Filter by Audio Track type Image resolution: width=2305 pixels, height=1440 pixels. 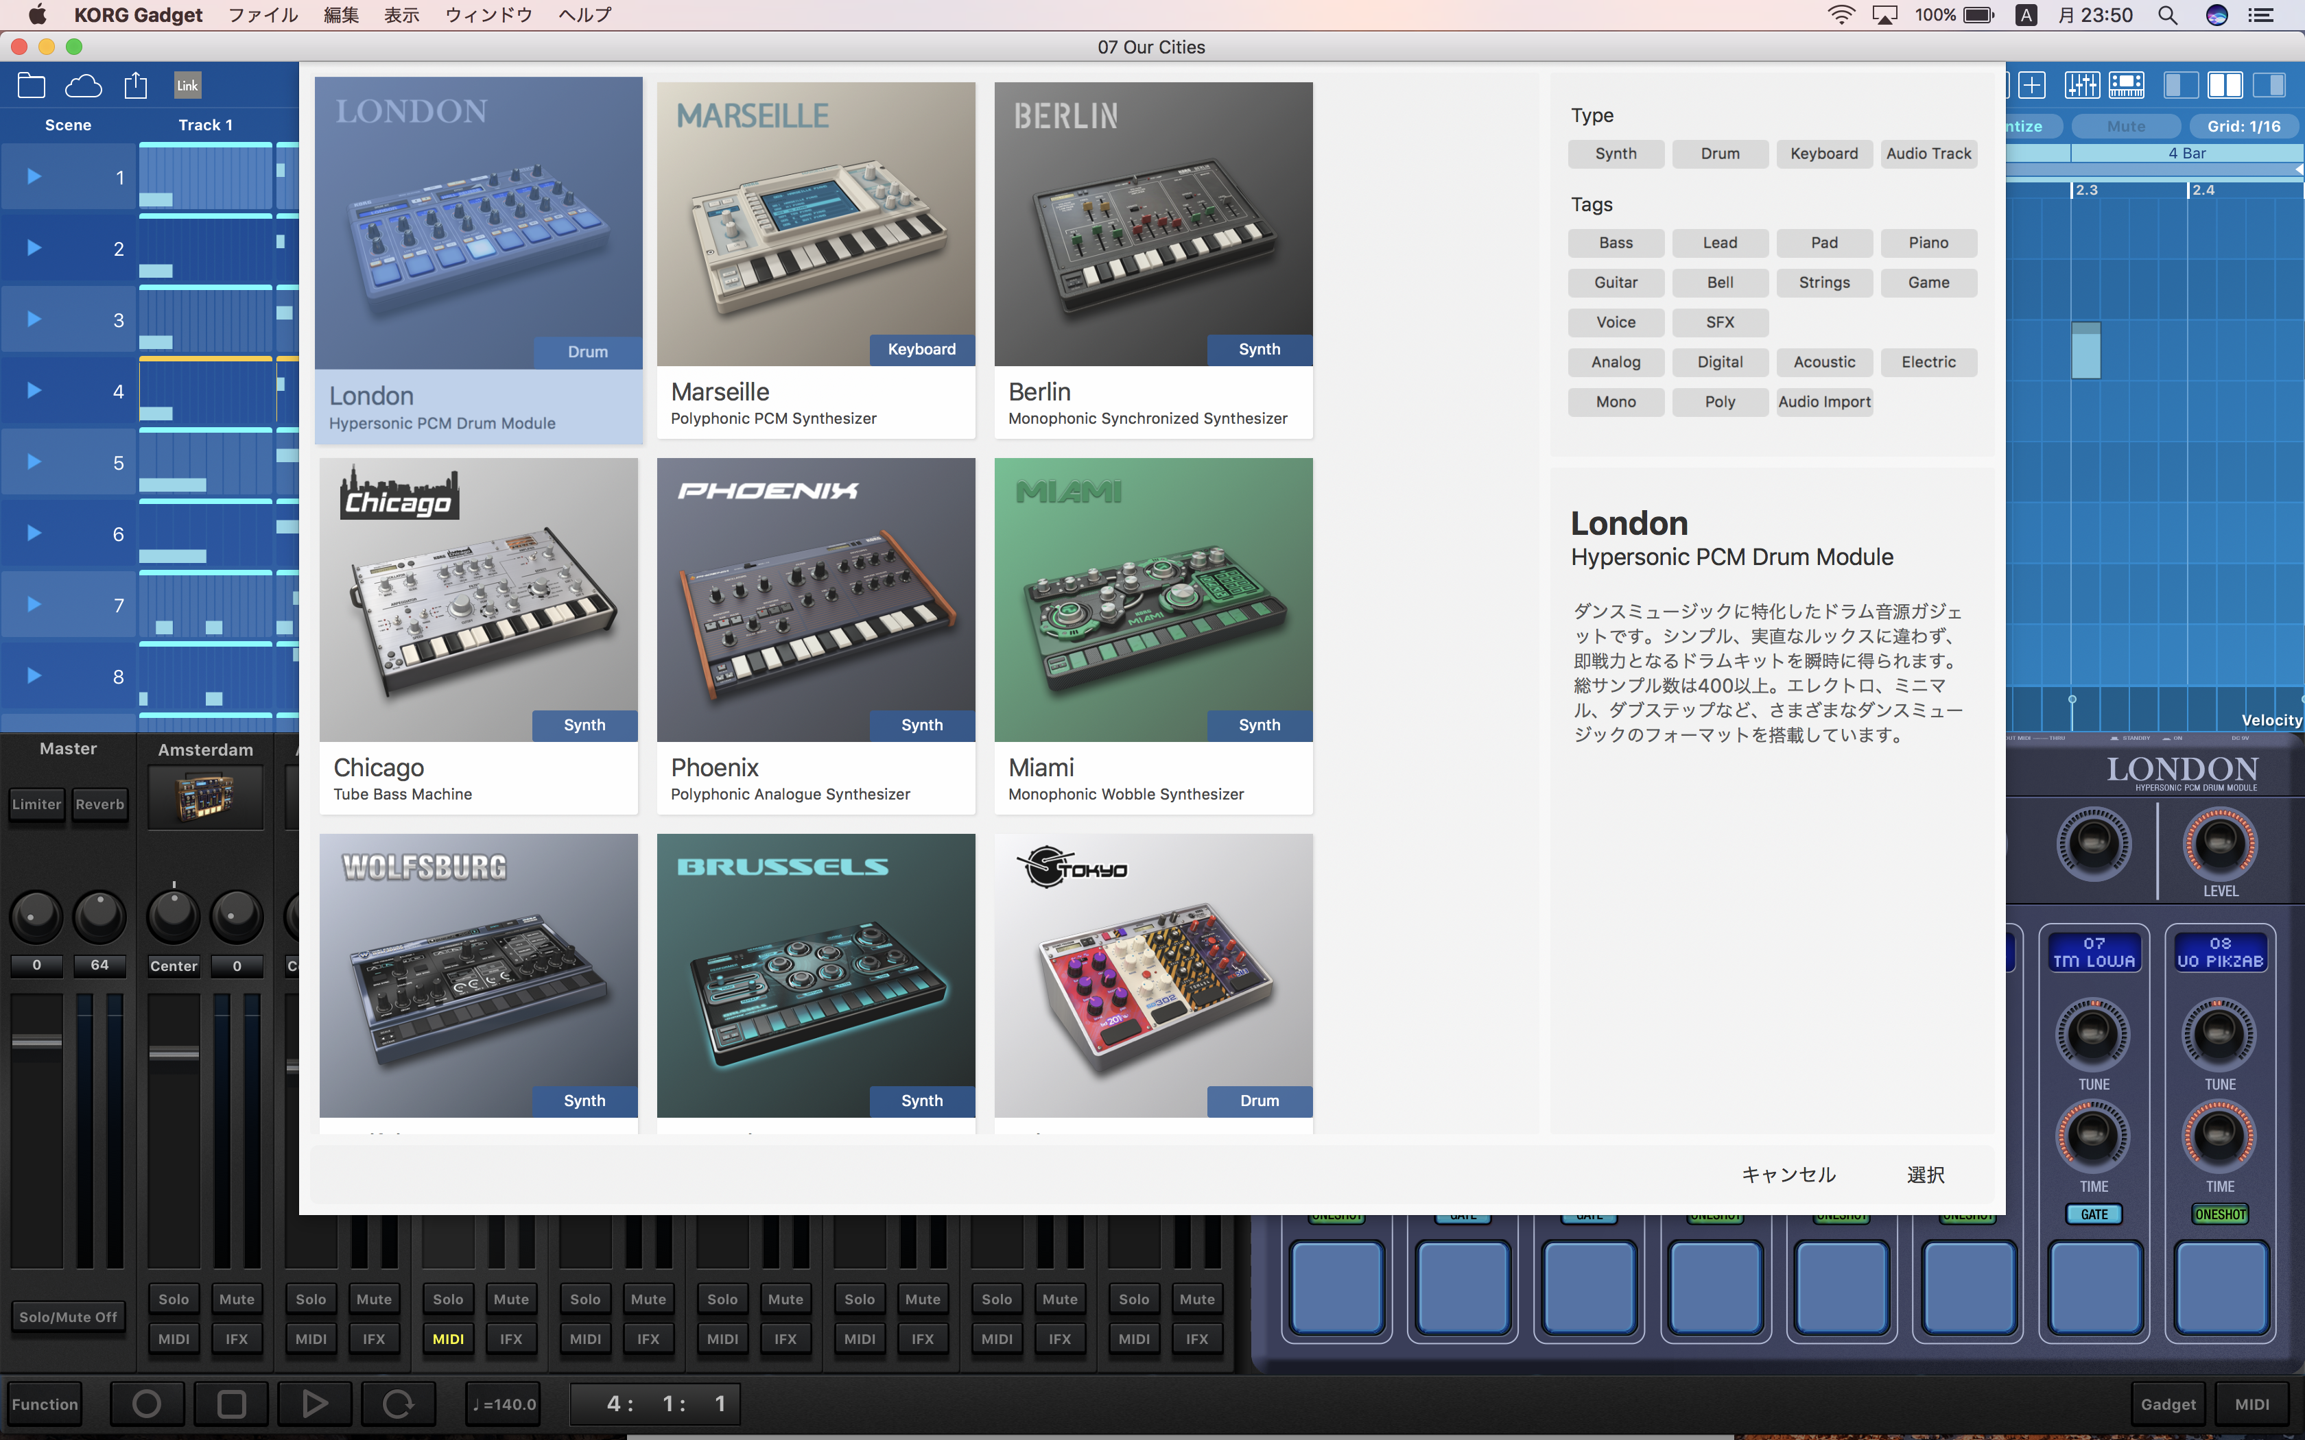click(x=1929, y=154)
